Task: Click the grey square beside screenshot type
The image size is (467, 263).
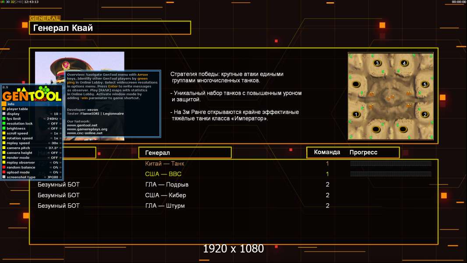Action: (4, 177)
